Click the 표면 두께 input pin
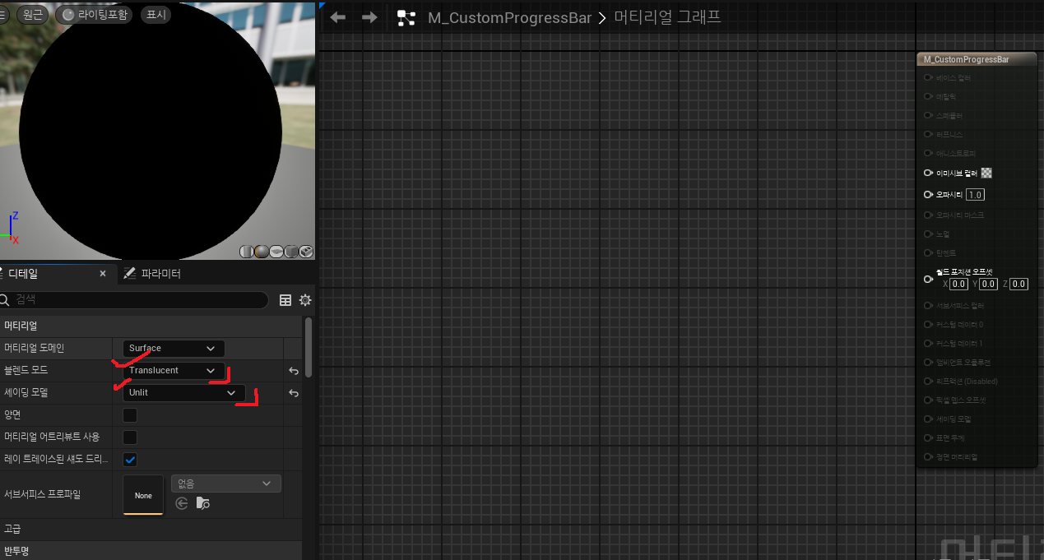The width and height of the screenshot is (1044, 560). tap(928, 437)
